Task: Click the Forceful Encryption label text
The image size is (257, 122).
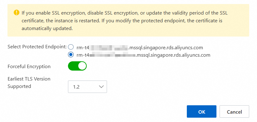Action: point(29,67)
